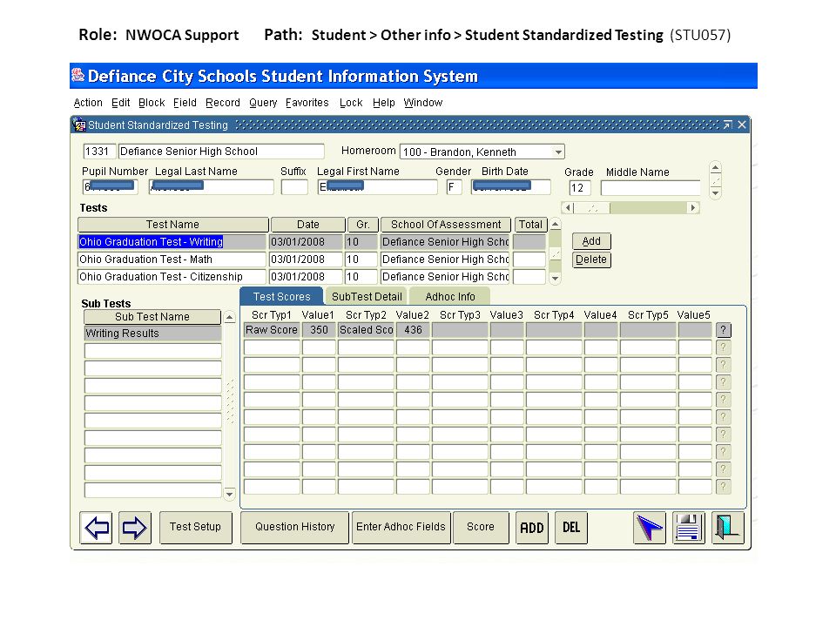Open the Field menu
The width and height of the screenshot is (836, 627).
click(185, 103)
